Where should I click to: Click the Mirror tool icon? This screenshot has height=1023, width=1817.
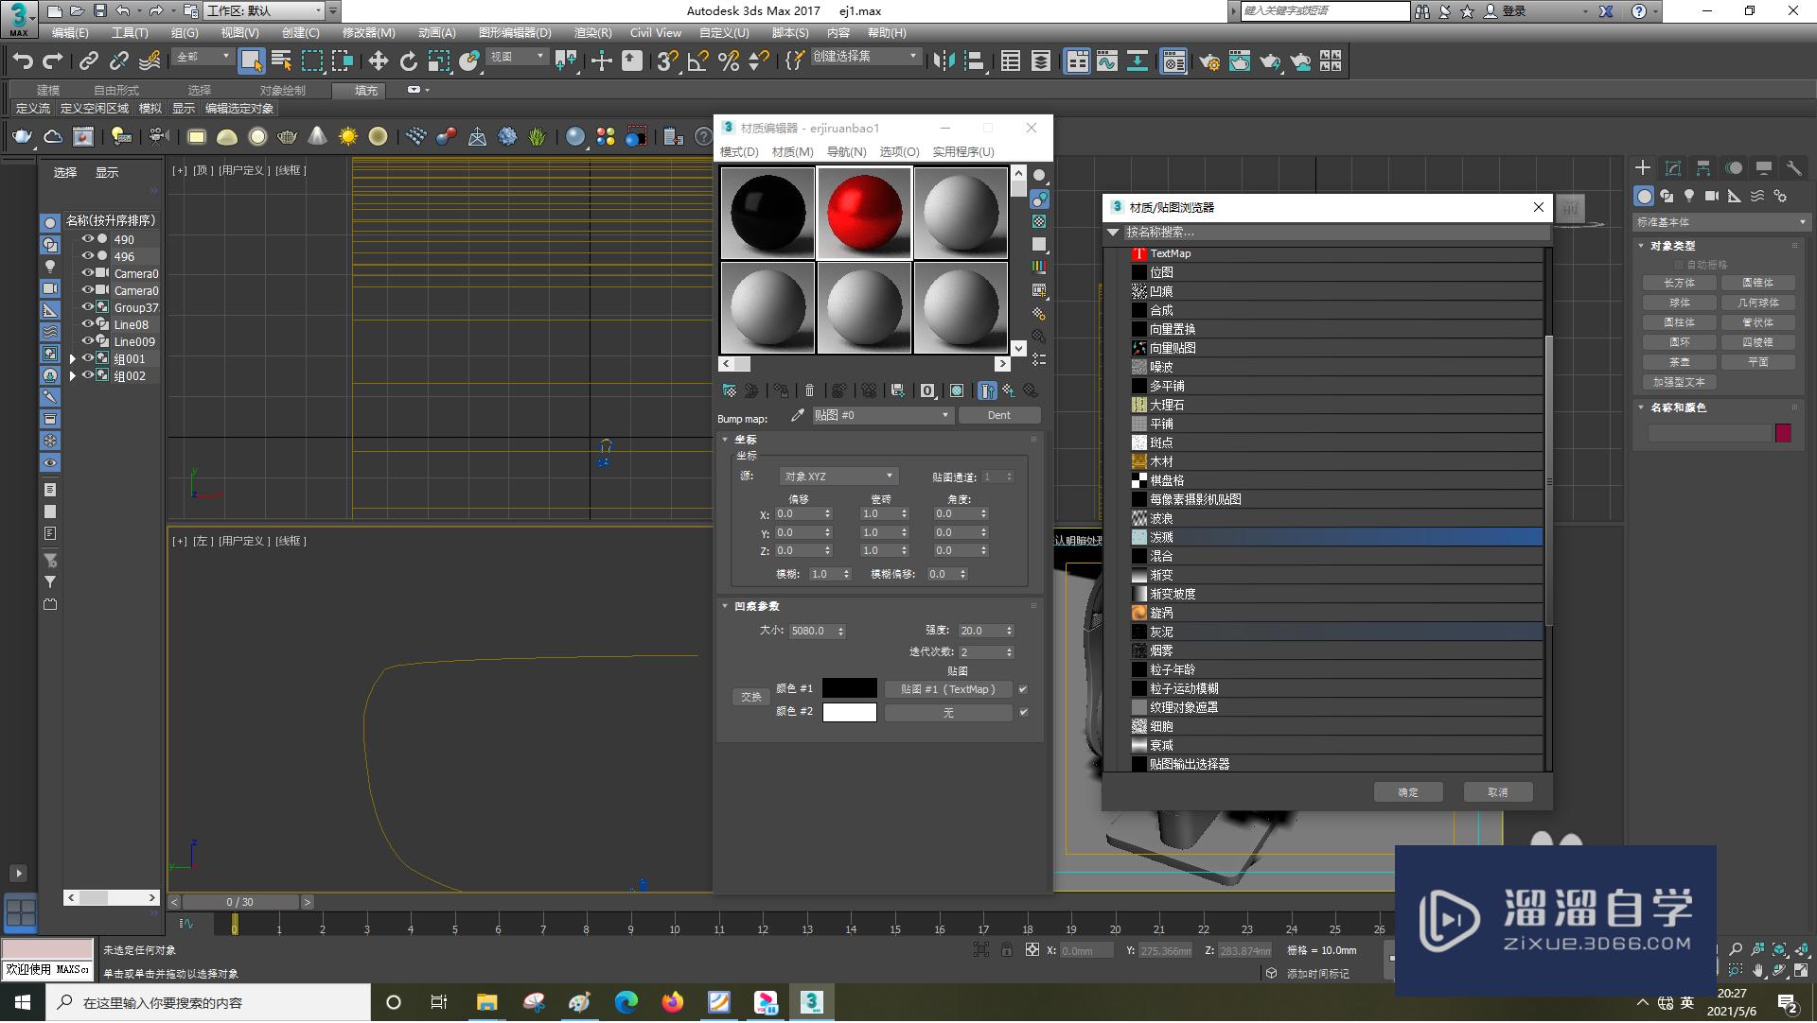pos(944,61)
